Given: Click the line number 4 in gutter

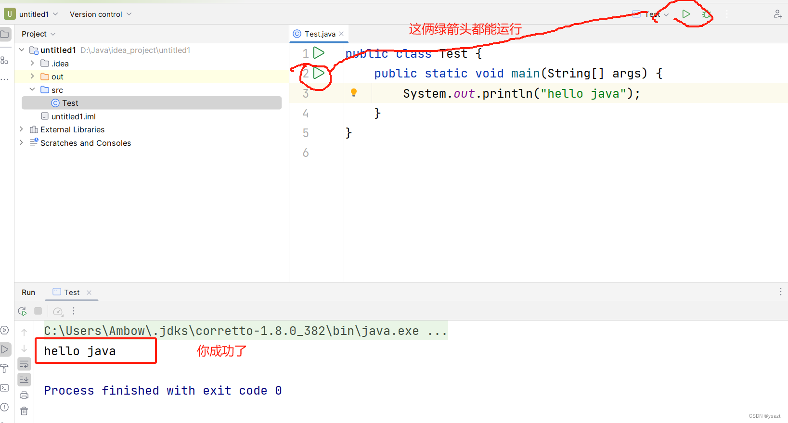Looking at the screenshot, I should (x=306, y=113).
